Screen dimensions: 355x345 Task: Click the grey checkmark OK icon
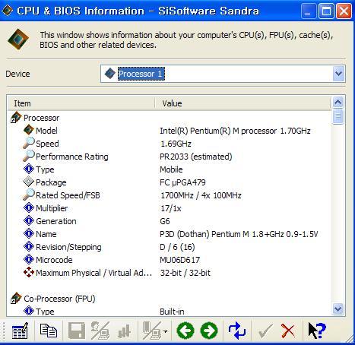tap(265, 331)
